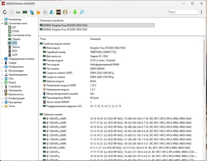207x161 pixels.
Task: Select the DIMM3 Kingston Fury device row
Action: [97, 25]
